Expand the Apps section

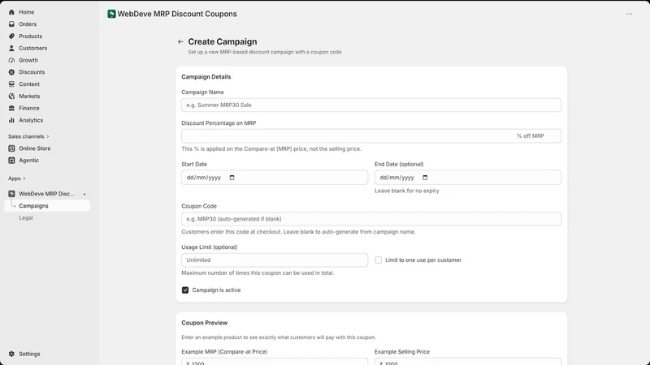point(17,178)
